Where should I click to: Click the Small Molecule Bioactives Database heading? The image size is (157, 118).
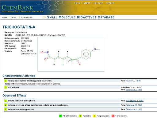81,17
